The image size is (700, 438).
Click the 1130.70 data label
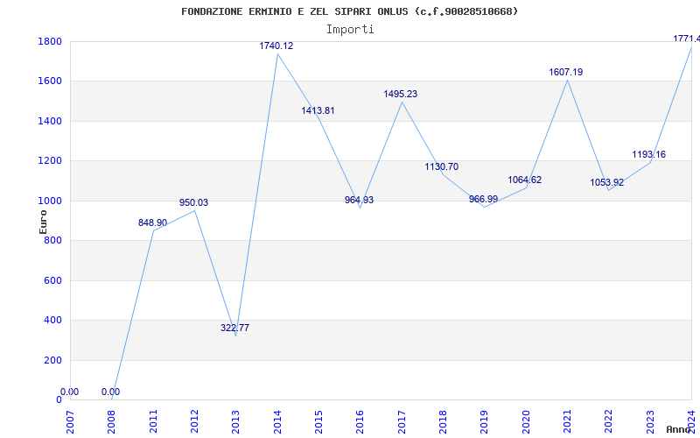442,166
